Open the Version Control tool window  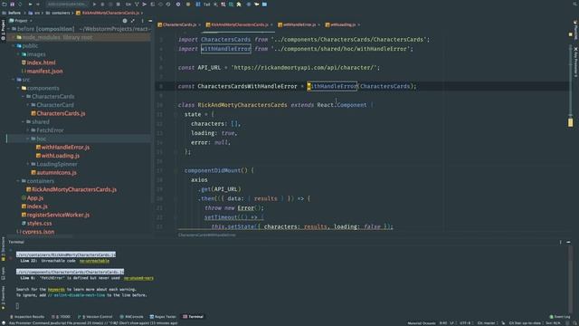pyautogui.click(x=95, y=317)
